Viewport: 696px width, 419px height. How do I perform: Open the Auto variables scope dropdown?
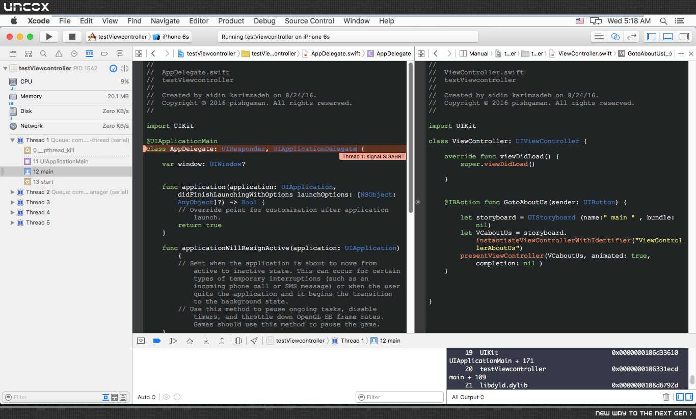[147, 397]
